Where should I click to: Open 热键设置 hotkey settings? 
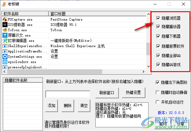[x=133, y=92]
